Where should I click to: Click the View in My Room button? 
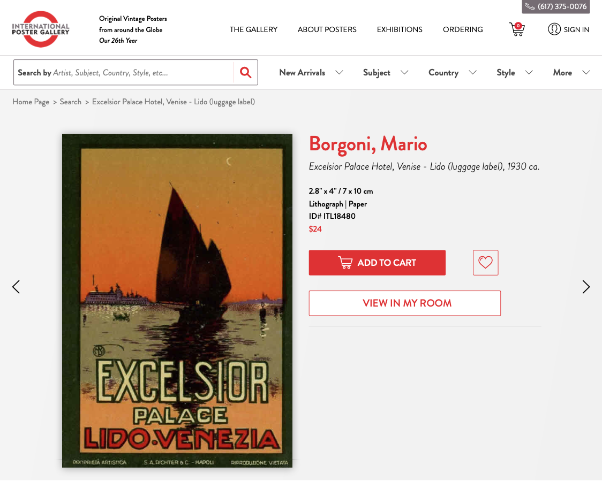pyautogui.click(x=405, y=303)
